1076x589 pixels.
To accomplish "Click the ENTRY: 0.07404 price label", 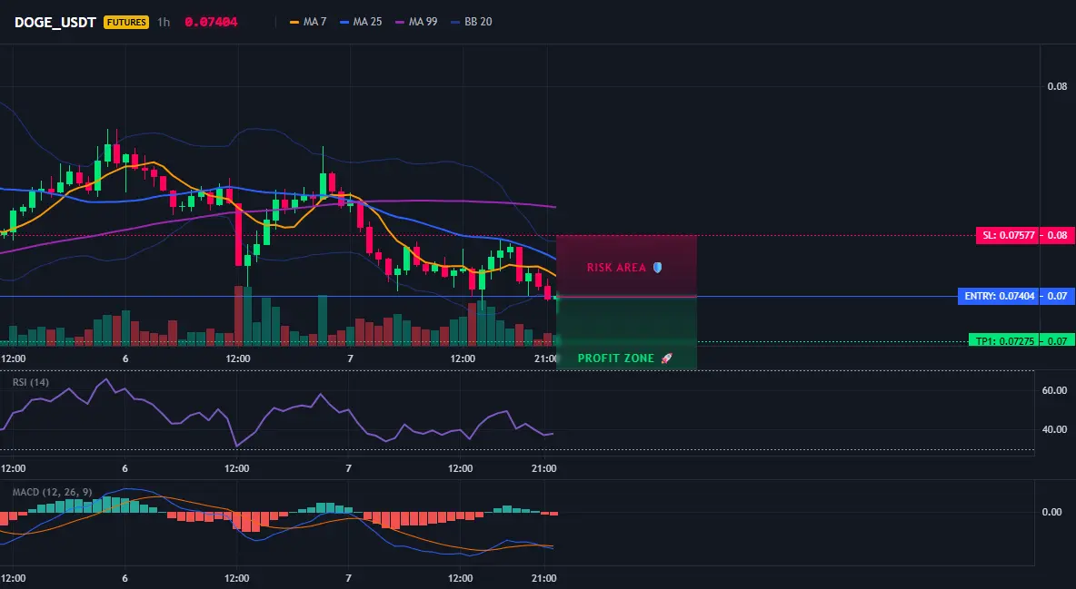I will (x=999, y=296).
